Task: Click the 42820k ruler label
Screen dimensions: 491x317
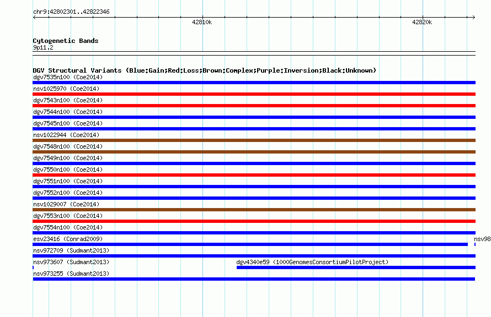Action: tap(422, 22)
